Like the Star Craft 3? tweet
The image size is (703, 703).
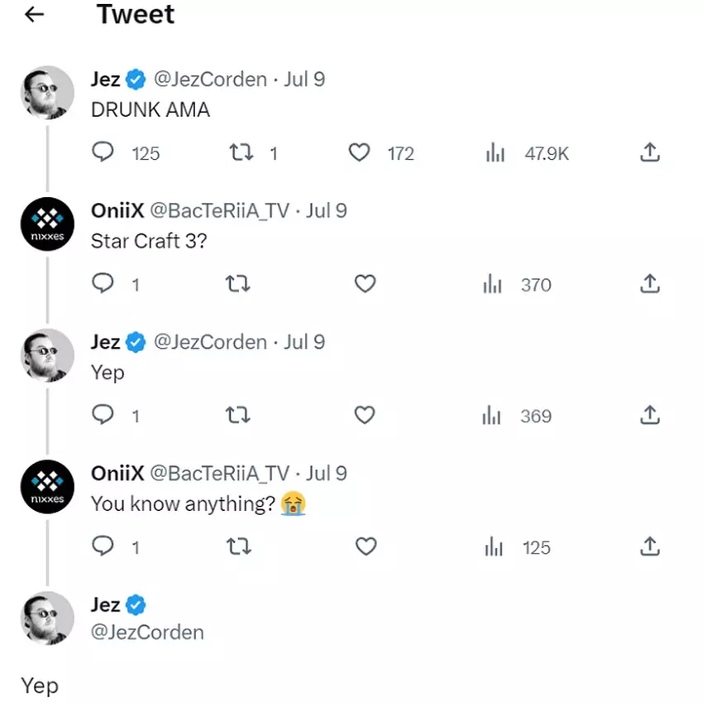[365, 284]
